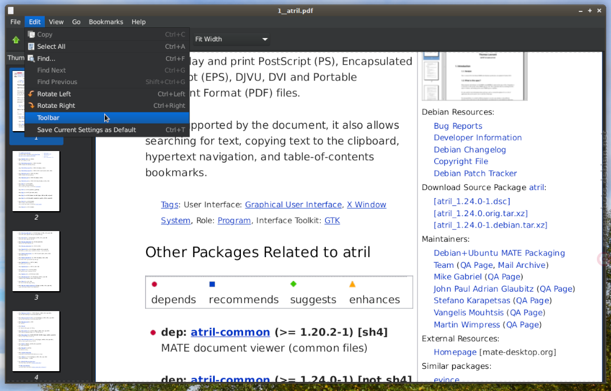Image resolution: width=611 pixels, height=391 pixels.
Task: Choose Toolbar from the Edit menu
Action: pos(107,117)
